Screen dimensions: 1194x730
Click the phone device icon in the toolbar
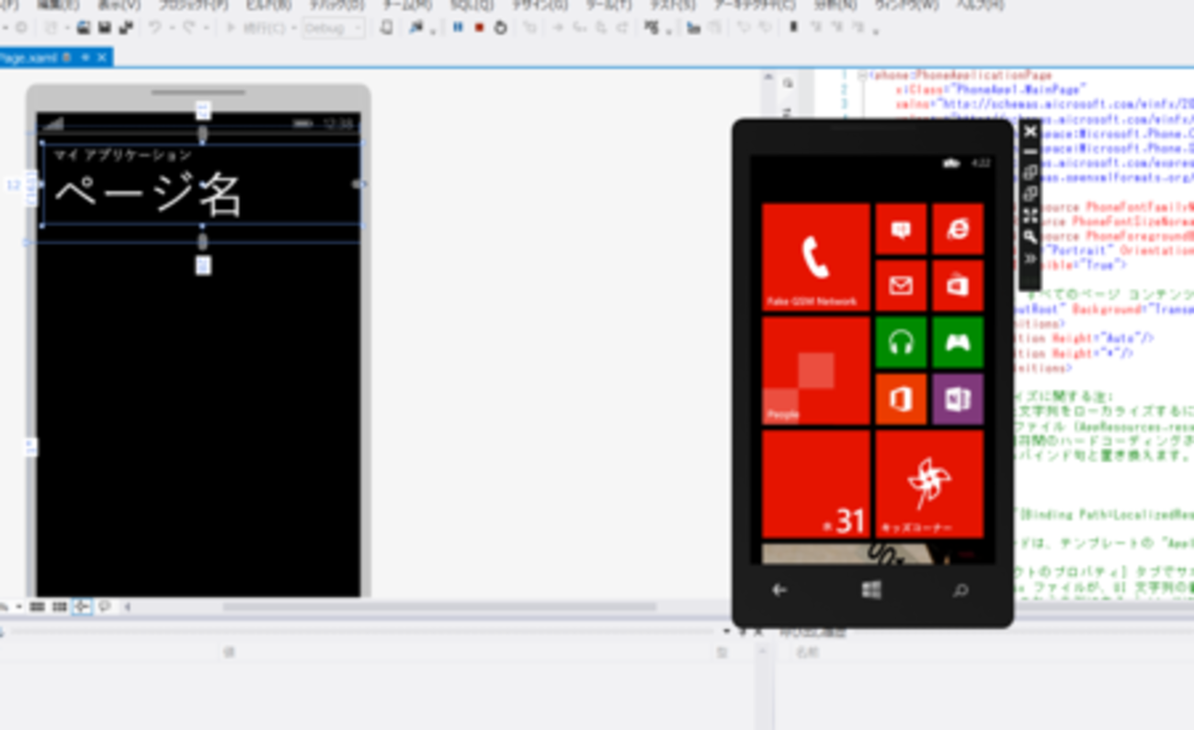click(x=387, y=29)
